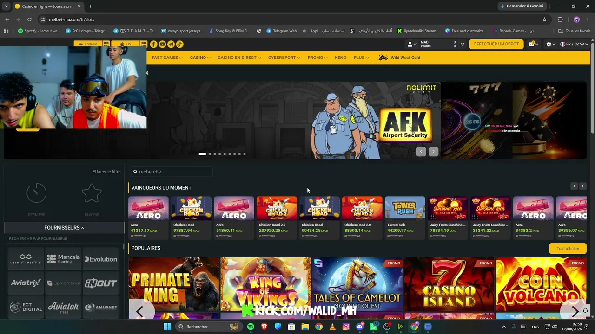Open the site settings gear dropdown

(551, 44)
